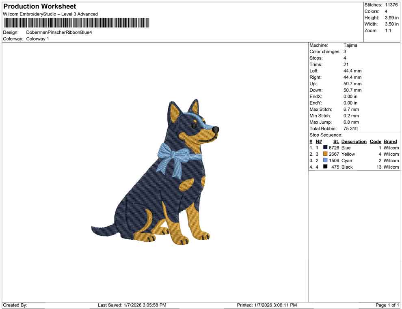
Task: Select the Cyan thread chip for stop 3
Action: point(324,161)
